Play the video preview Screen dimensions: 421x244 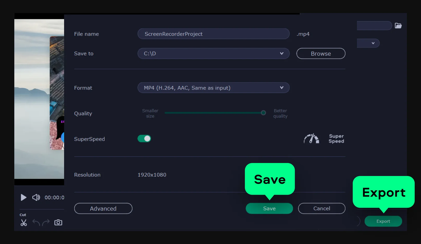coord(23,198)
